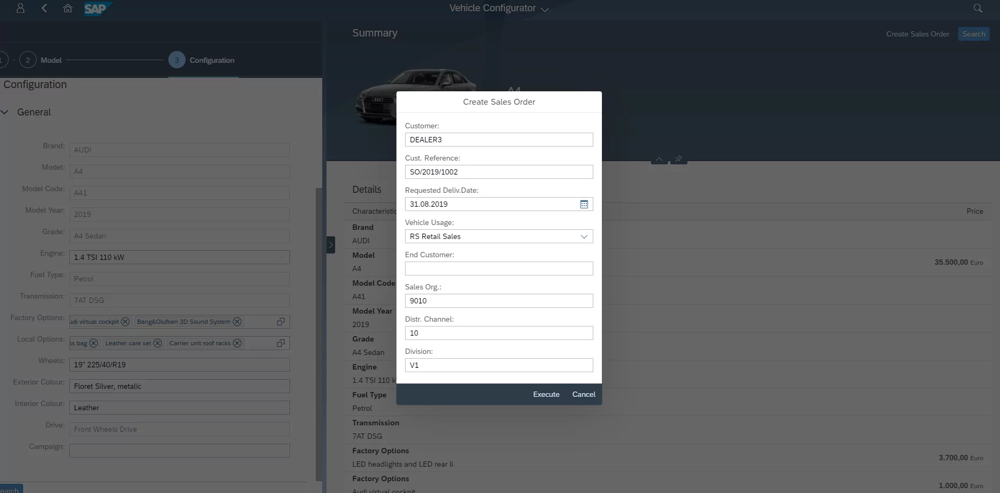The width and height of the screenshot is (1000, 493).
Task: Click the SAP logo
Action: (x=97, y=9)
